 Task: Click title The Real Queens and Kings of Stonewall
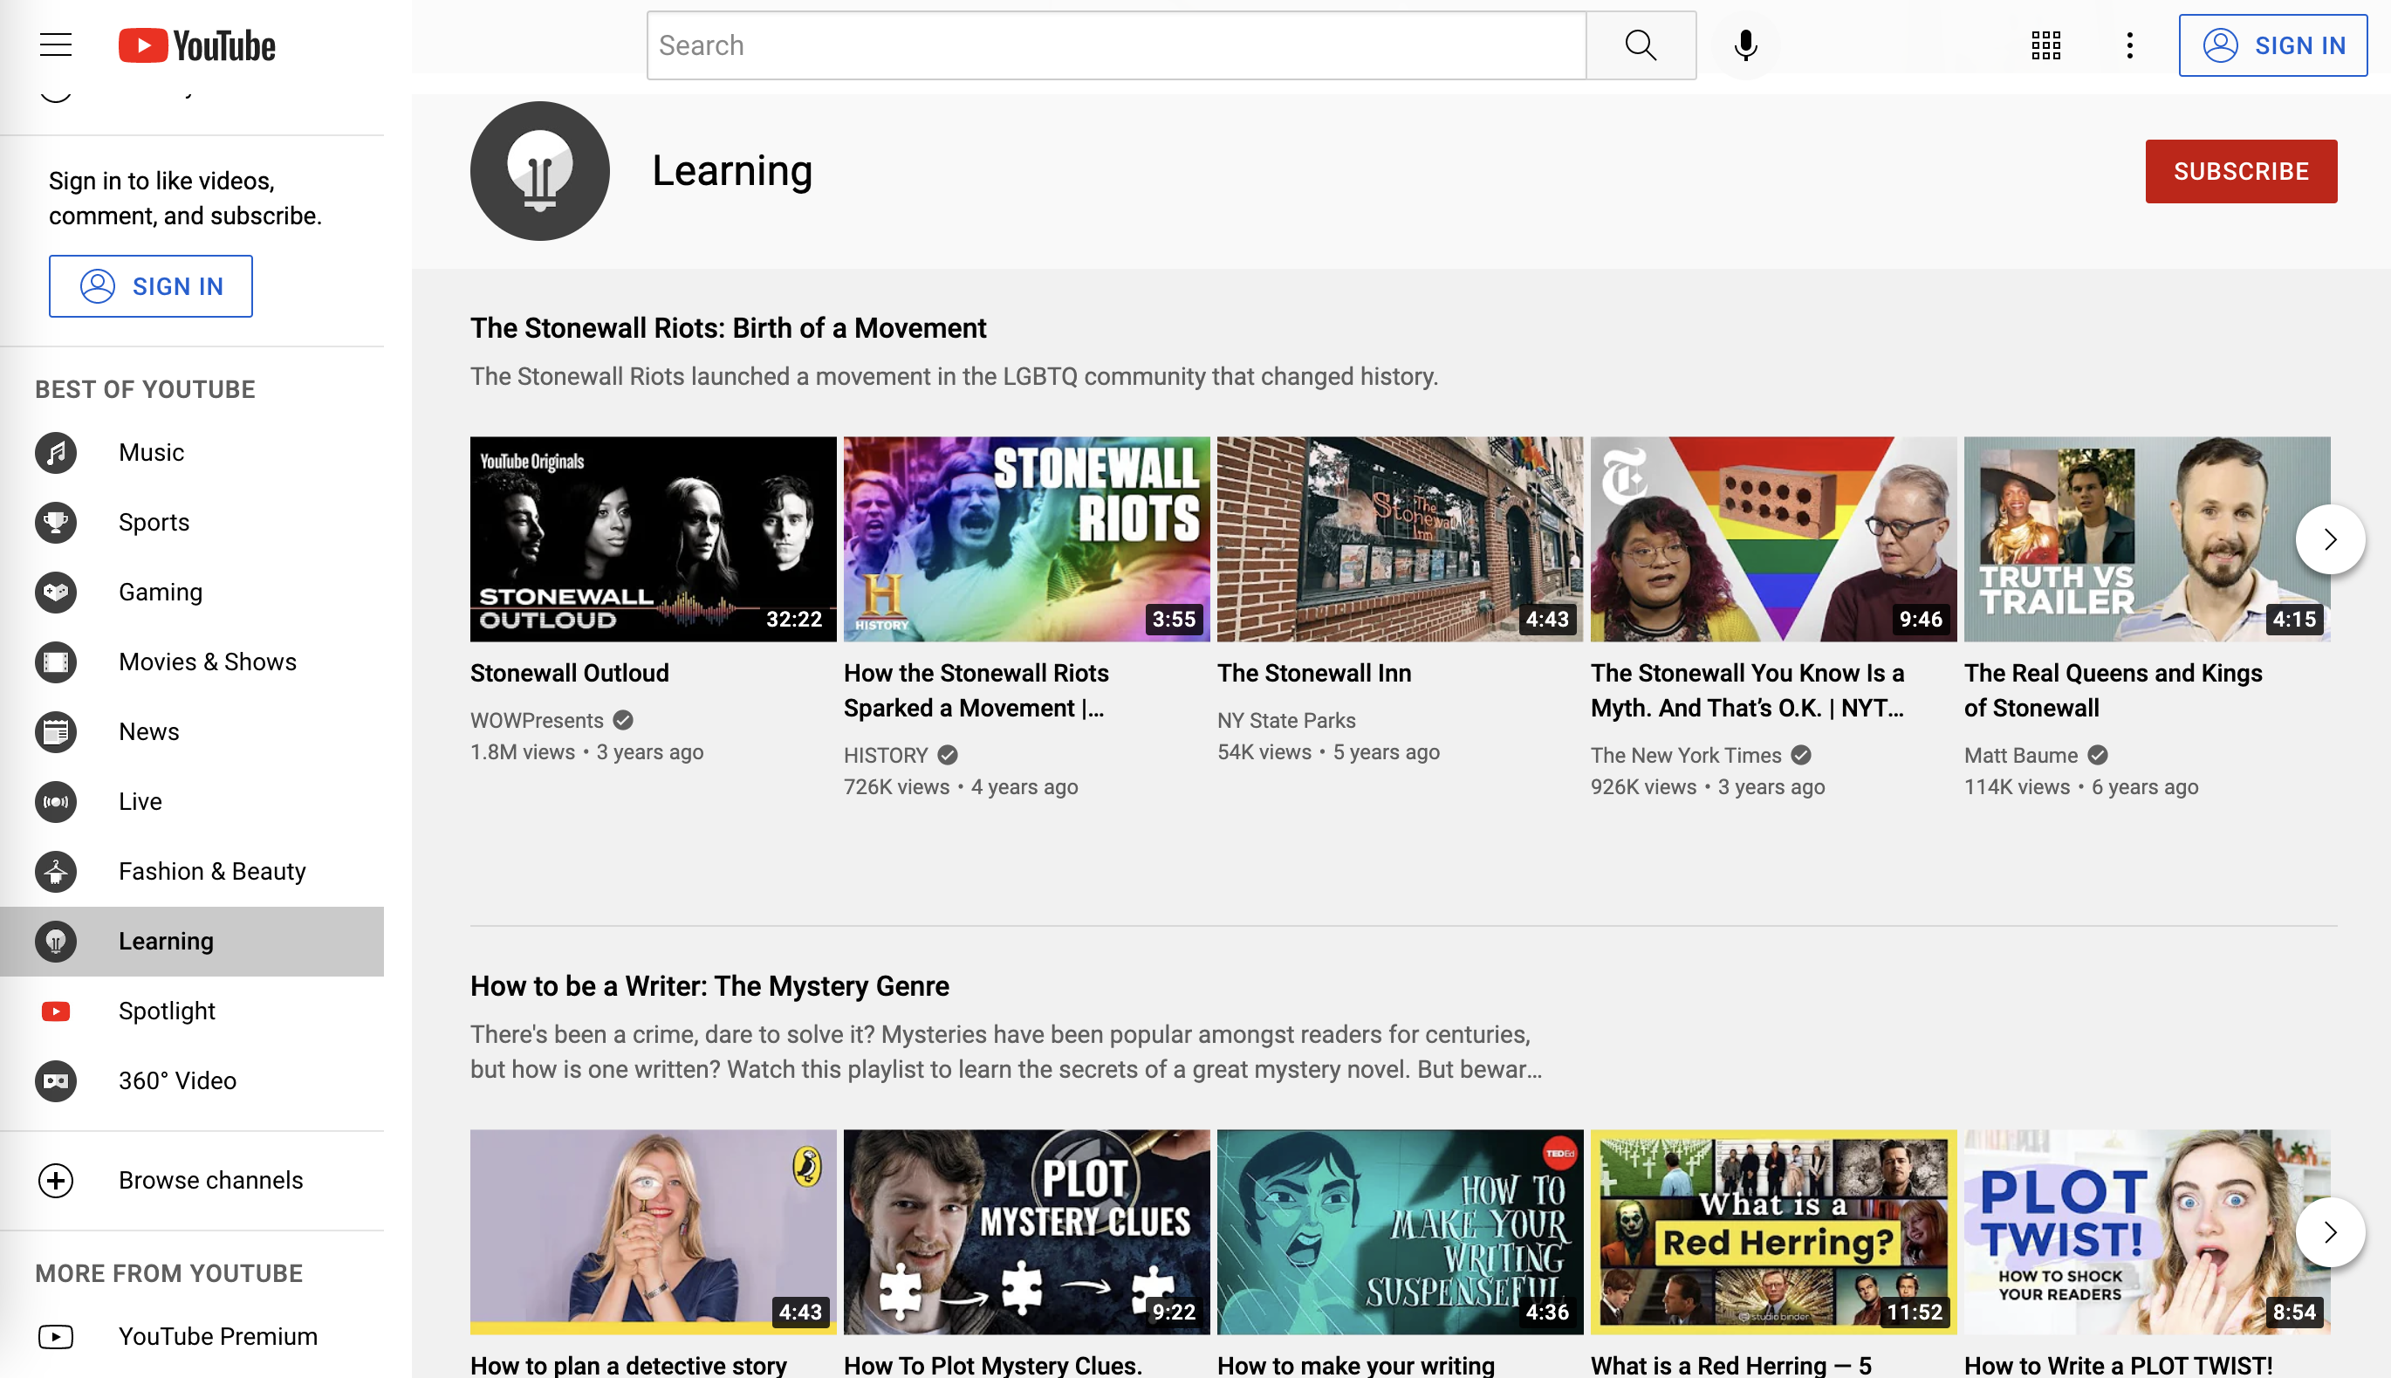tap(2113, 691)
